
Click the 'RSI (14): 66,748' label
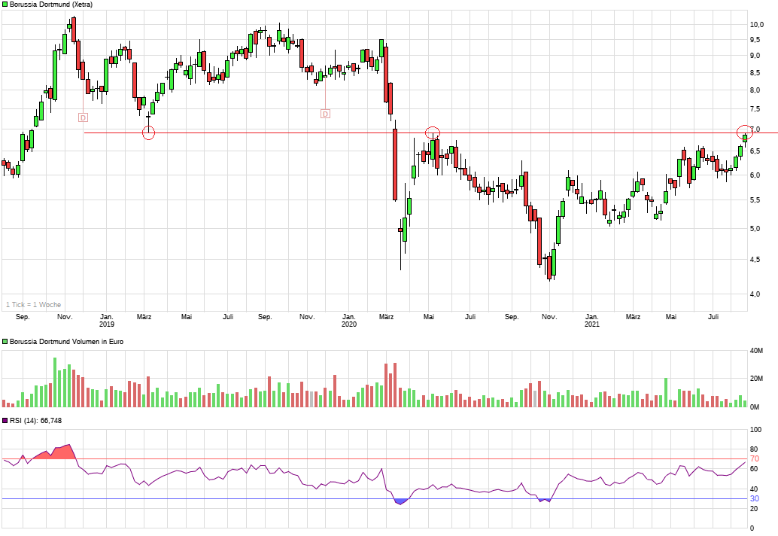pos(35,421)
